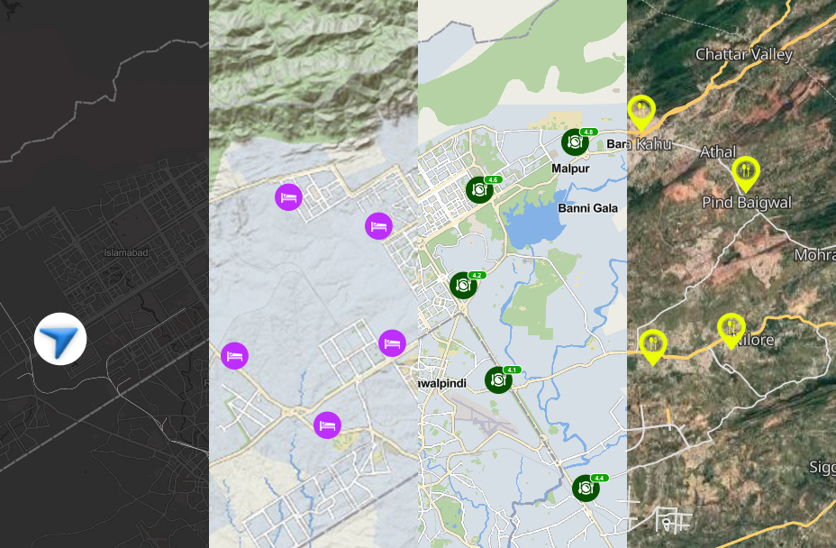Click the southernmost purple hotel marker
The width and height of the screenshot is (836, 548).
point(327,425)
